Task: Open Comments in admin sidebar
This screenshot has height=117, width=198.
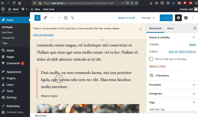Action: click(15, 63)
